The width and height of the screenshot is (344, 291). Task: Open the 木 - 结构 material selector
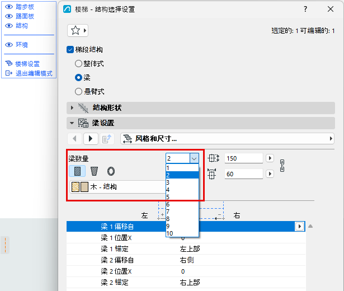point(118,187)
